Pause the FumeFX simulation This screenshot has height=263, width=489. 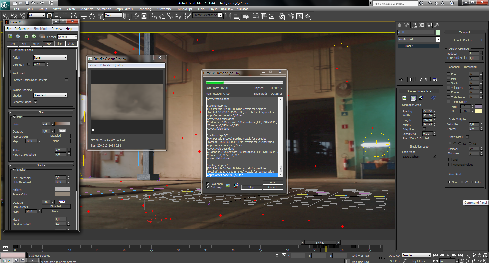[x=273, y=182]
